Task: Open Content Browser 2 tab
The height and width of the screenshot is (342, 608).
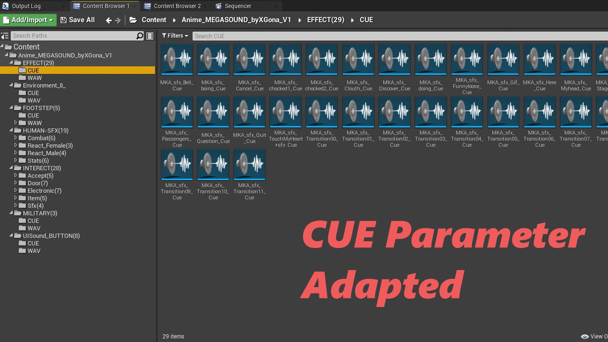Action: click(x=175, y=6)
